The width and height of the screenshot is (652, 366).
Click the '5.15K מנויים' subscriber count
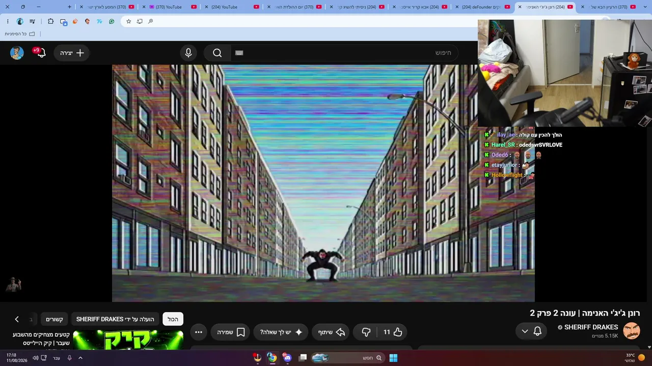coord(605,336)
